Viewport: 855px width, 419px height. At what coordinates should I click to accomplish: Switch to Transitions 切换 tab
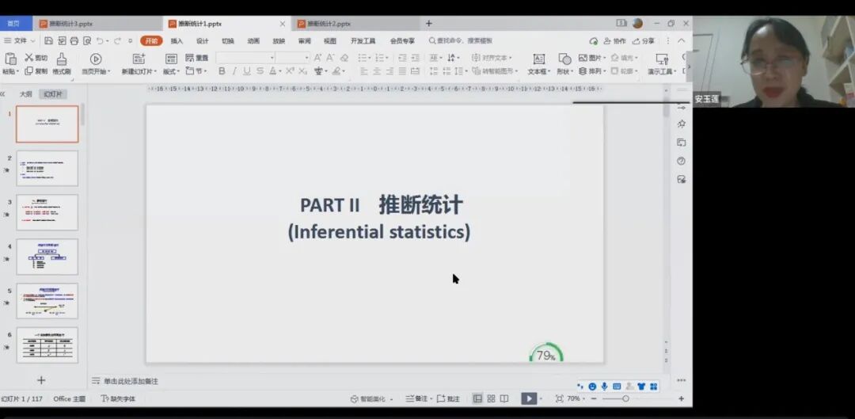(228, 41)
